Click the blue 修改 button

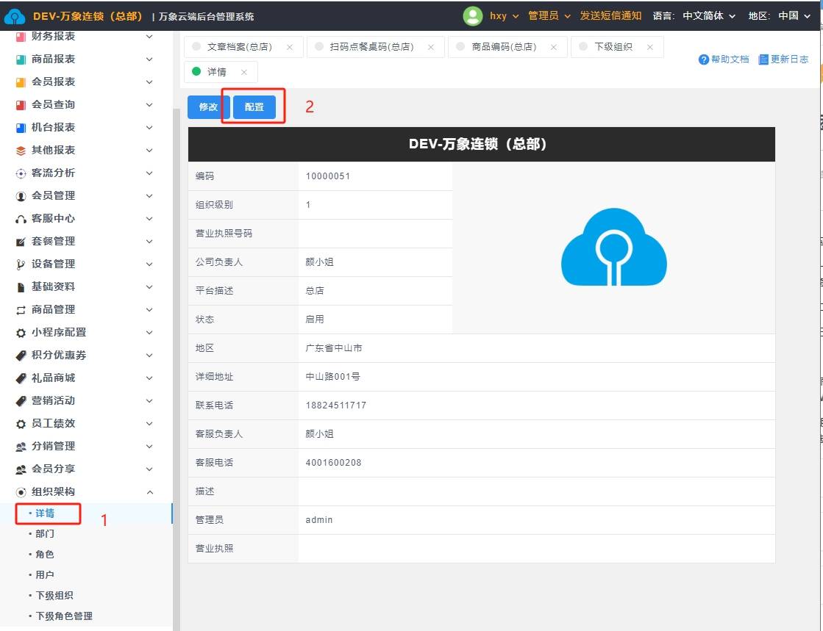click(x=208, y=107)
